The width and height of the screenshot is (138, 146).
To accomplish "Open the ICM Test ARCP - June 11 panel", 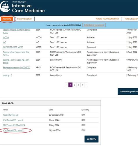I will click(x=14, y=130).
